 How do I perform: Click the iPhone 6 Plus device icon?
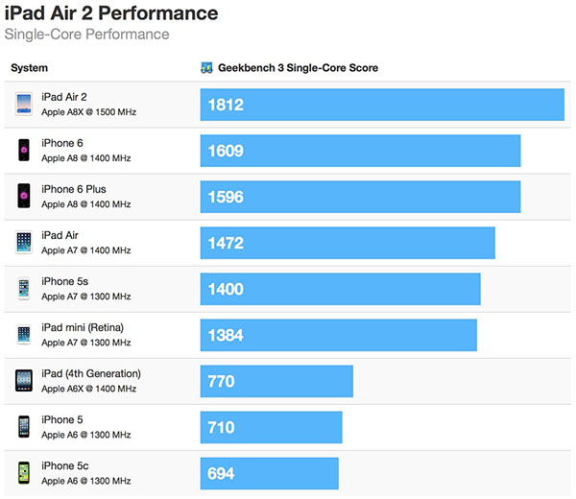click(x=24, y=197)
